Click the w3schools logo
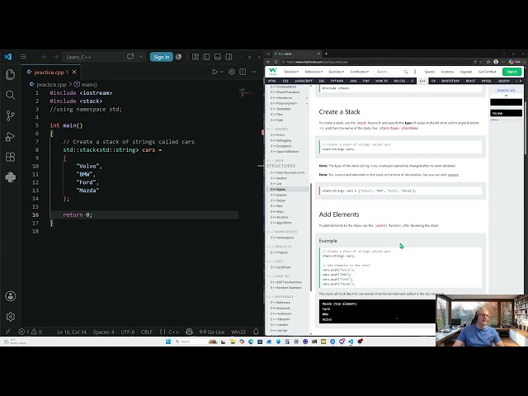The width and height of the screenshot is (528, 396). click(273, 72)
